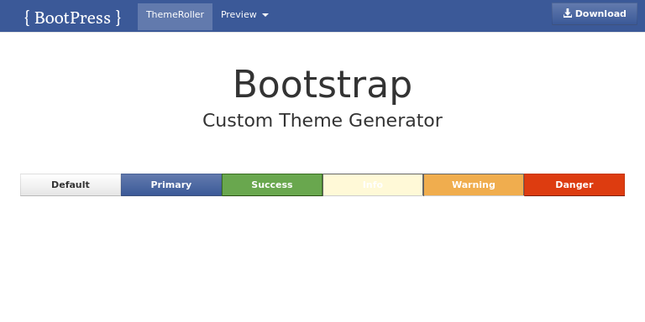Click the BootPress logo brand link
The width and height of the screenshot is (645, 322).
(x=73, y=18)
